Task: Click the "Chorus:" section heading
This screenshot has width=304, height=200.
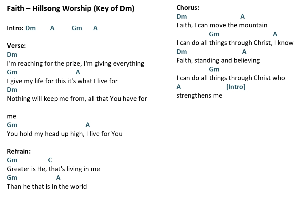Action: tap(188, 8)
